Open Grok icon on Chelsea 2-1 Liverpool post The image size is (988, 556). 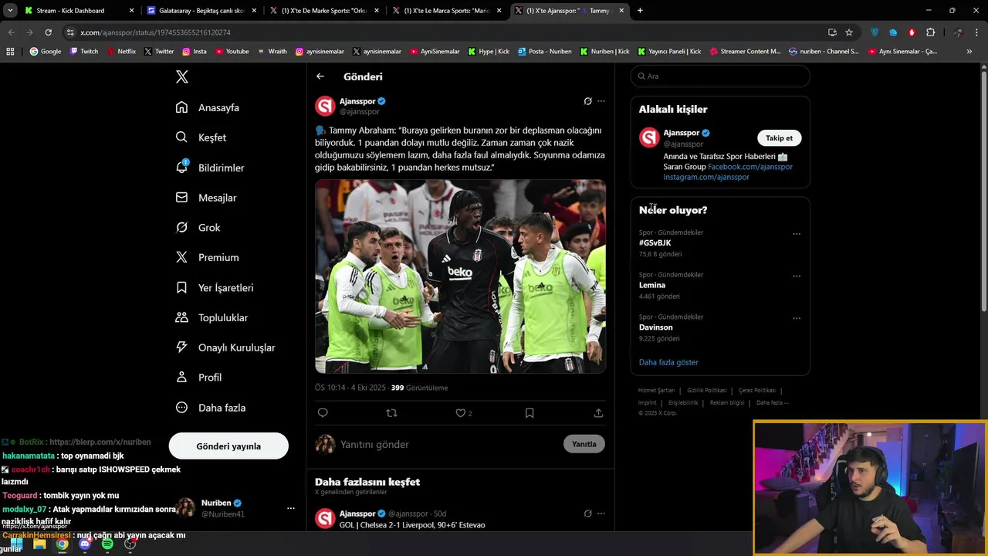tap(587, 514)
